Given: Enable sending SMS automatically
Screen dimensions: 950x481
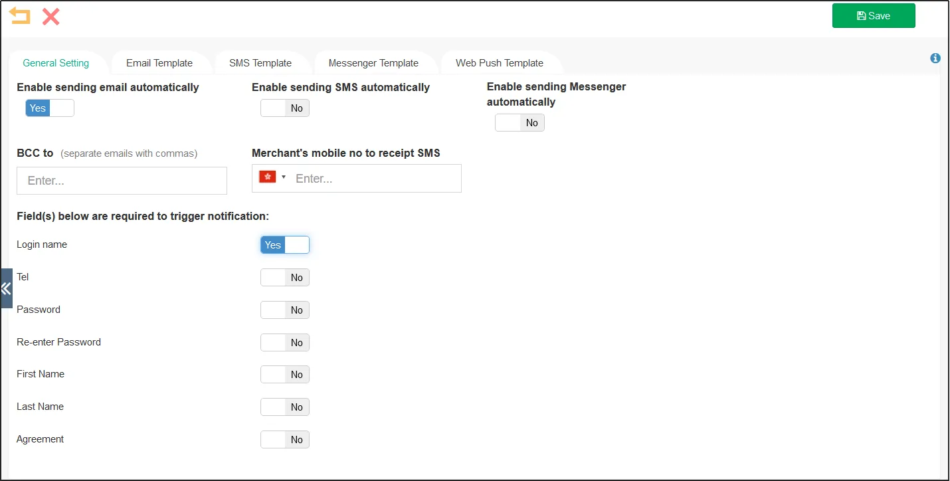Looking at the screenshot, I should pos(285,108).
